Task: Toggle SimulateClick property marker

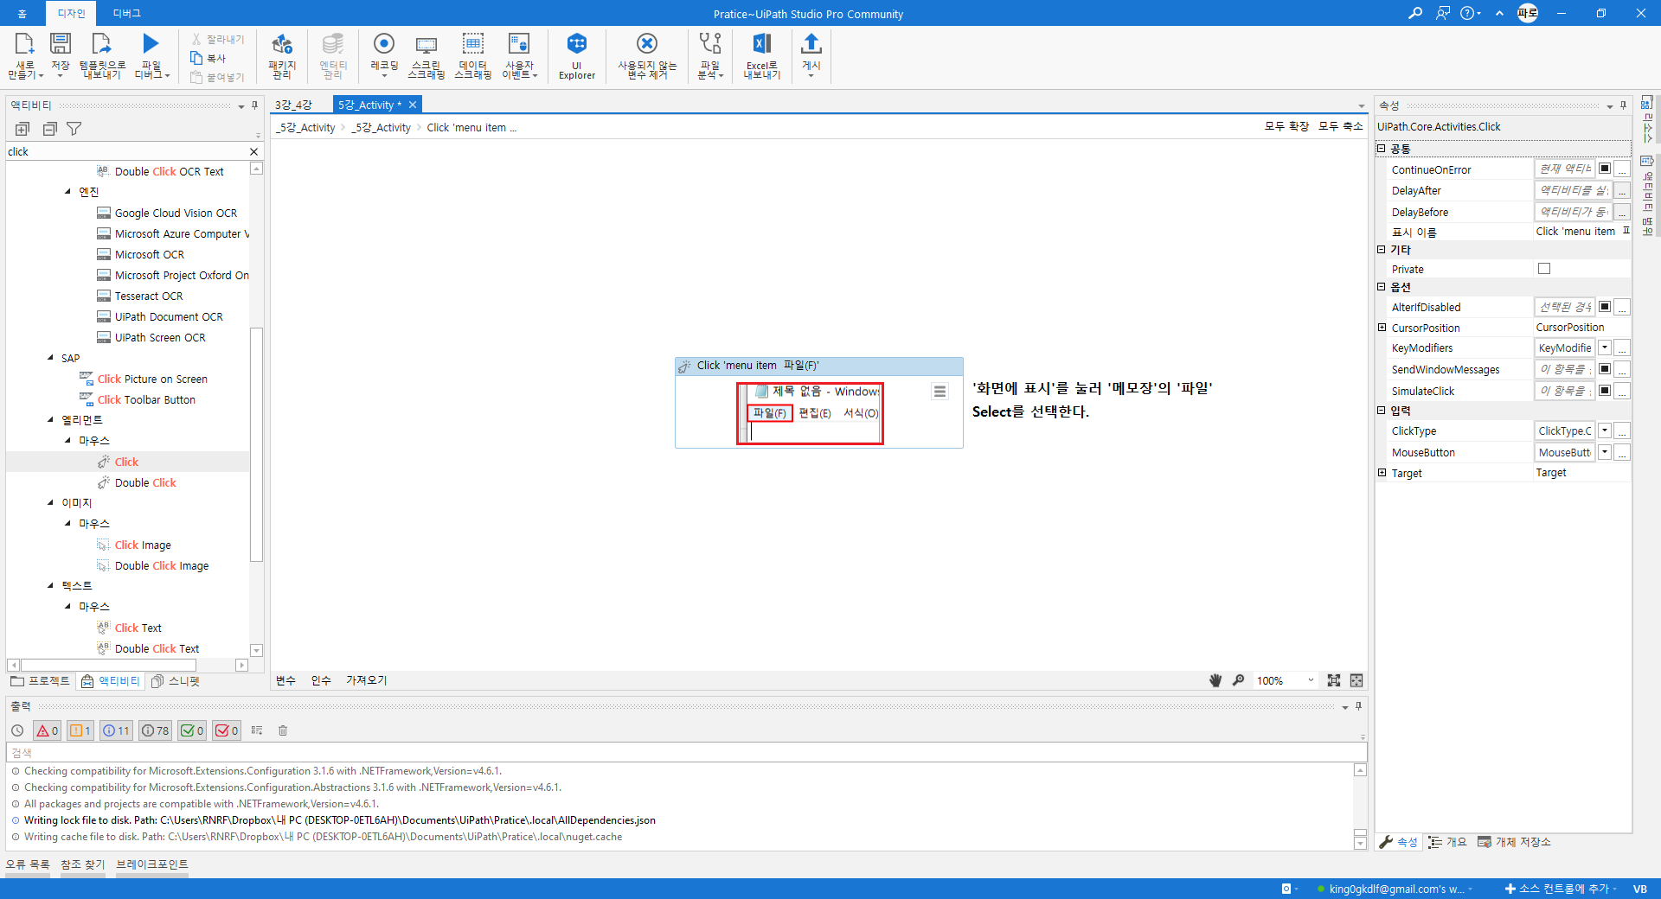Action: pyautogui.click(x=1605, y=391)
